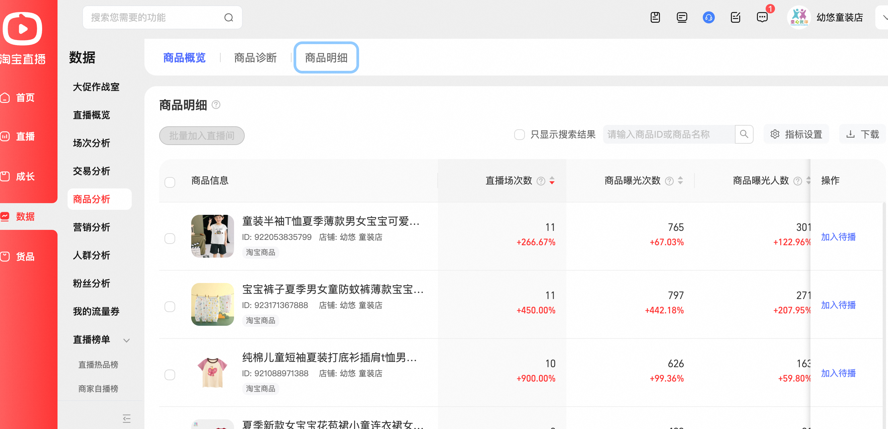888x429 pixels.
Task: Click product title 童装半袖T恤夏季薄款男女宝宝可爱
Action: click(331, 221)
